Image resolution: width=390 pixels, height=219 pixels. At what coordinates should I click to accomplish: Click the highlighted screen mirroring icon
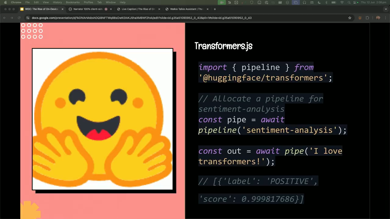click(x=296, y=2)
